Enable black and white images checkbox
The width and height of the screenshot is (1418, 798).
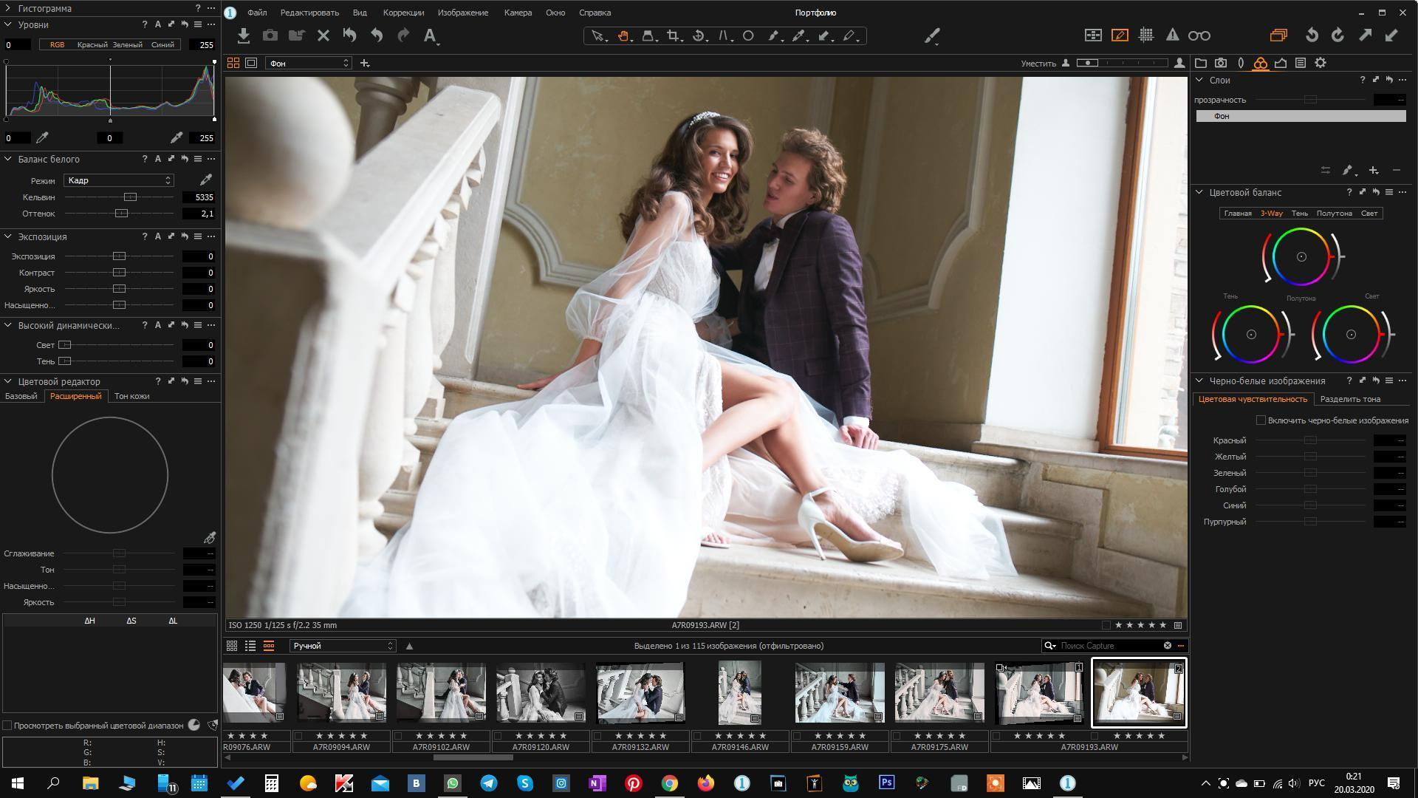(1261, 420)
